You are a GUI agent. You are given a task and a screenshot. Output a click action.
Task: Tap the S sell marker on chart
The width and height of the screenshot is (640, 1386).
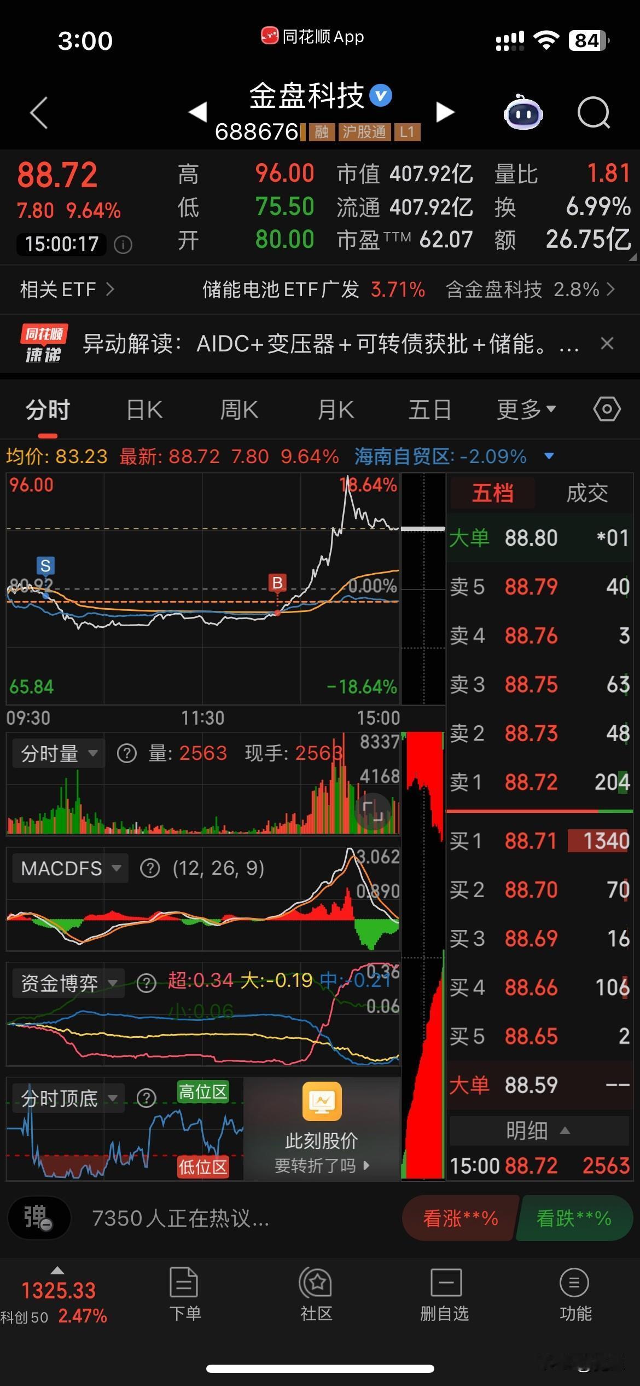click(x=45, y=565)
